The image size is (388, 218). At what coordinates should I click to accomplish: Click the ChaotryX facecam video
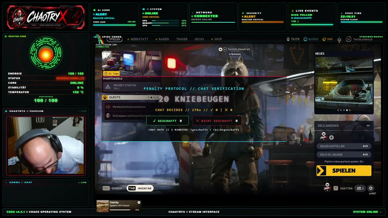click(45, 146)
